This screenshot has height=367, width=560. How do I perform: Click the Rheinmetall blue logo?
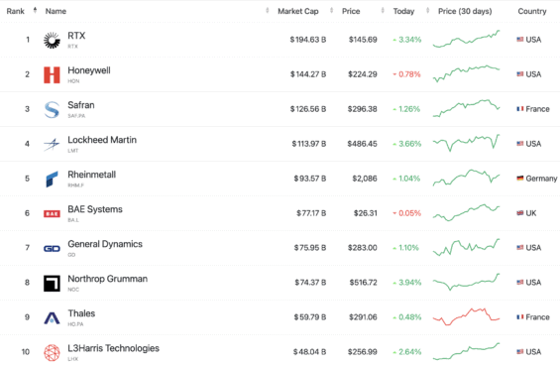[52, 179]
